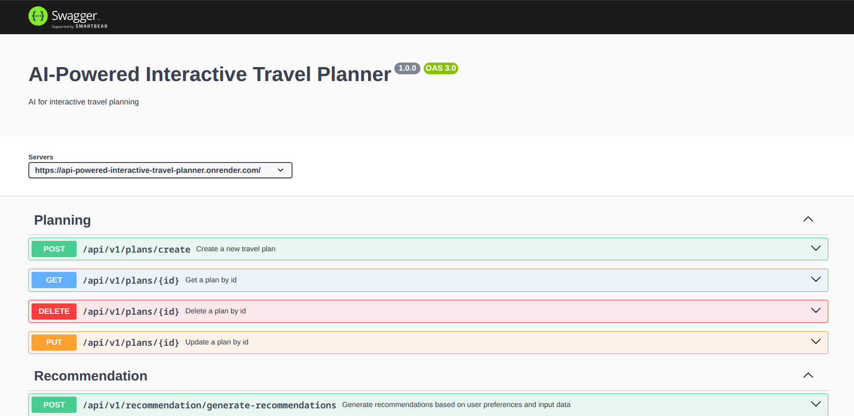The height and width of the screenshot is (416, 854).
Task: Expand the GET plan by id arrow
Action: tap(816, 280)
